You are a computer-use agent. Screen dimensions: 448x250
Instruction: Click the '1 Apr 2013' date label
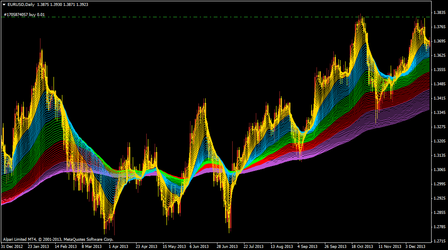[118, 247]
